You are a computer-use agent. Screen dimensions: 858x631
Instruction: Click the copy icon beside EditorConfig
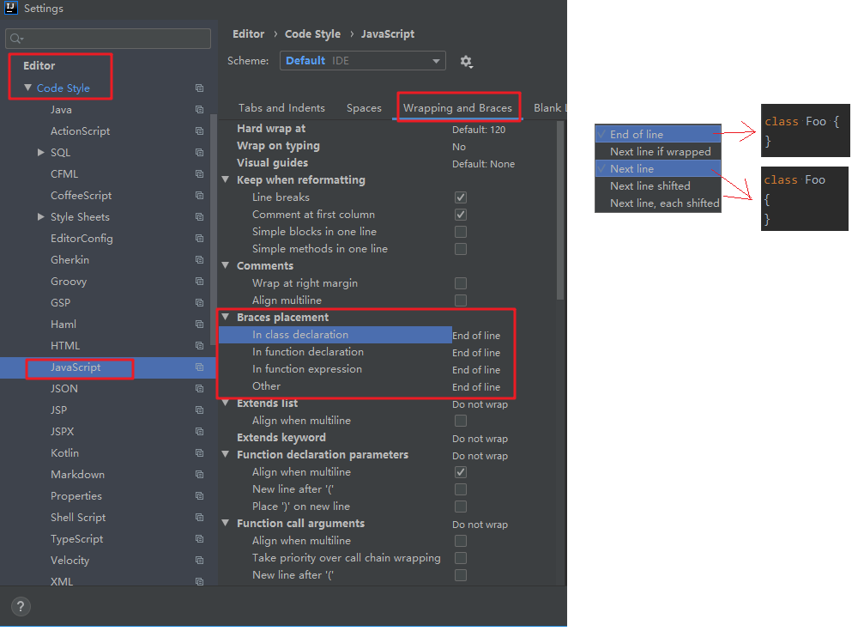(200, 239)
